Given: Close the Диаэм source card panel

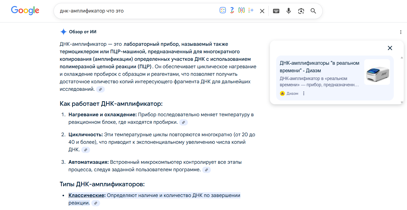Looking at the screenshot, I should (x=390, y=48).
